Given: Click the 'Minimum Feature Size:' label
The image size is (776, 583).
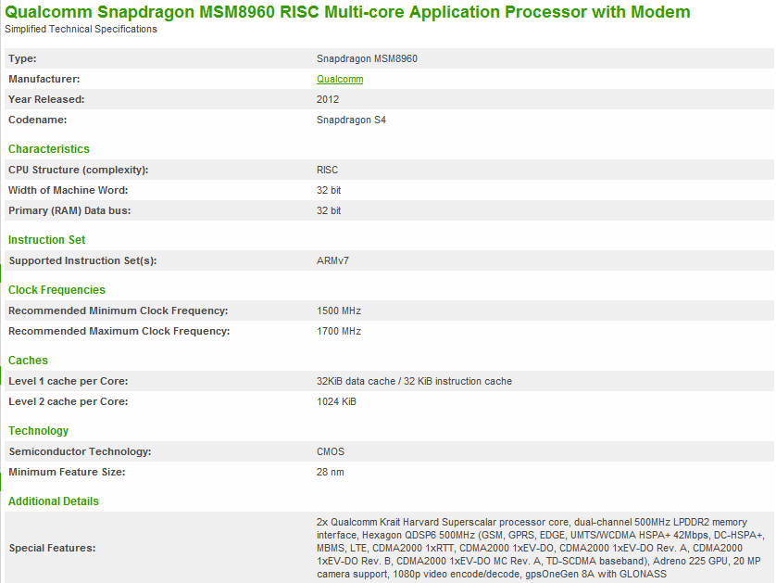Looking at the screenshot, I should [x=67, y=472].
